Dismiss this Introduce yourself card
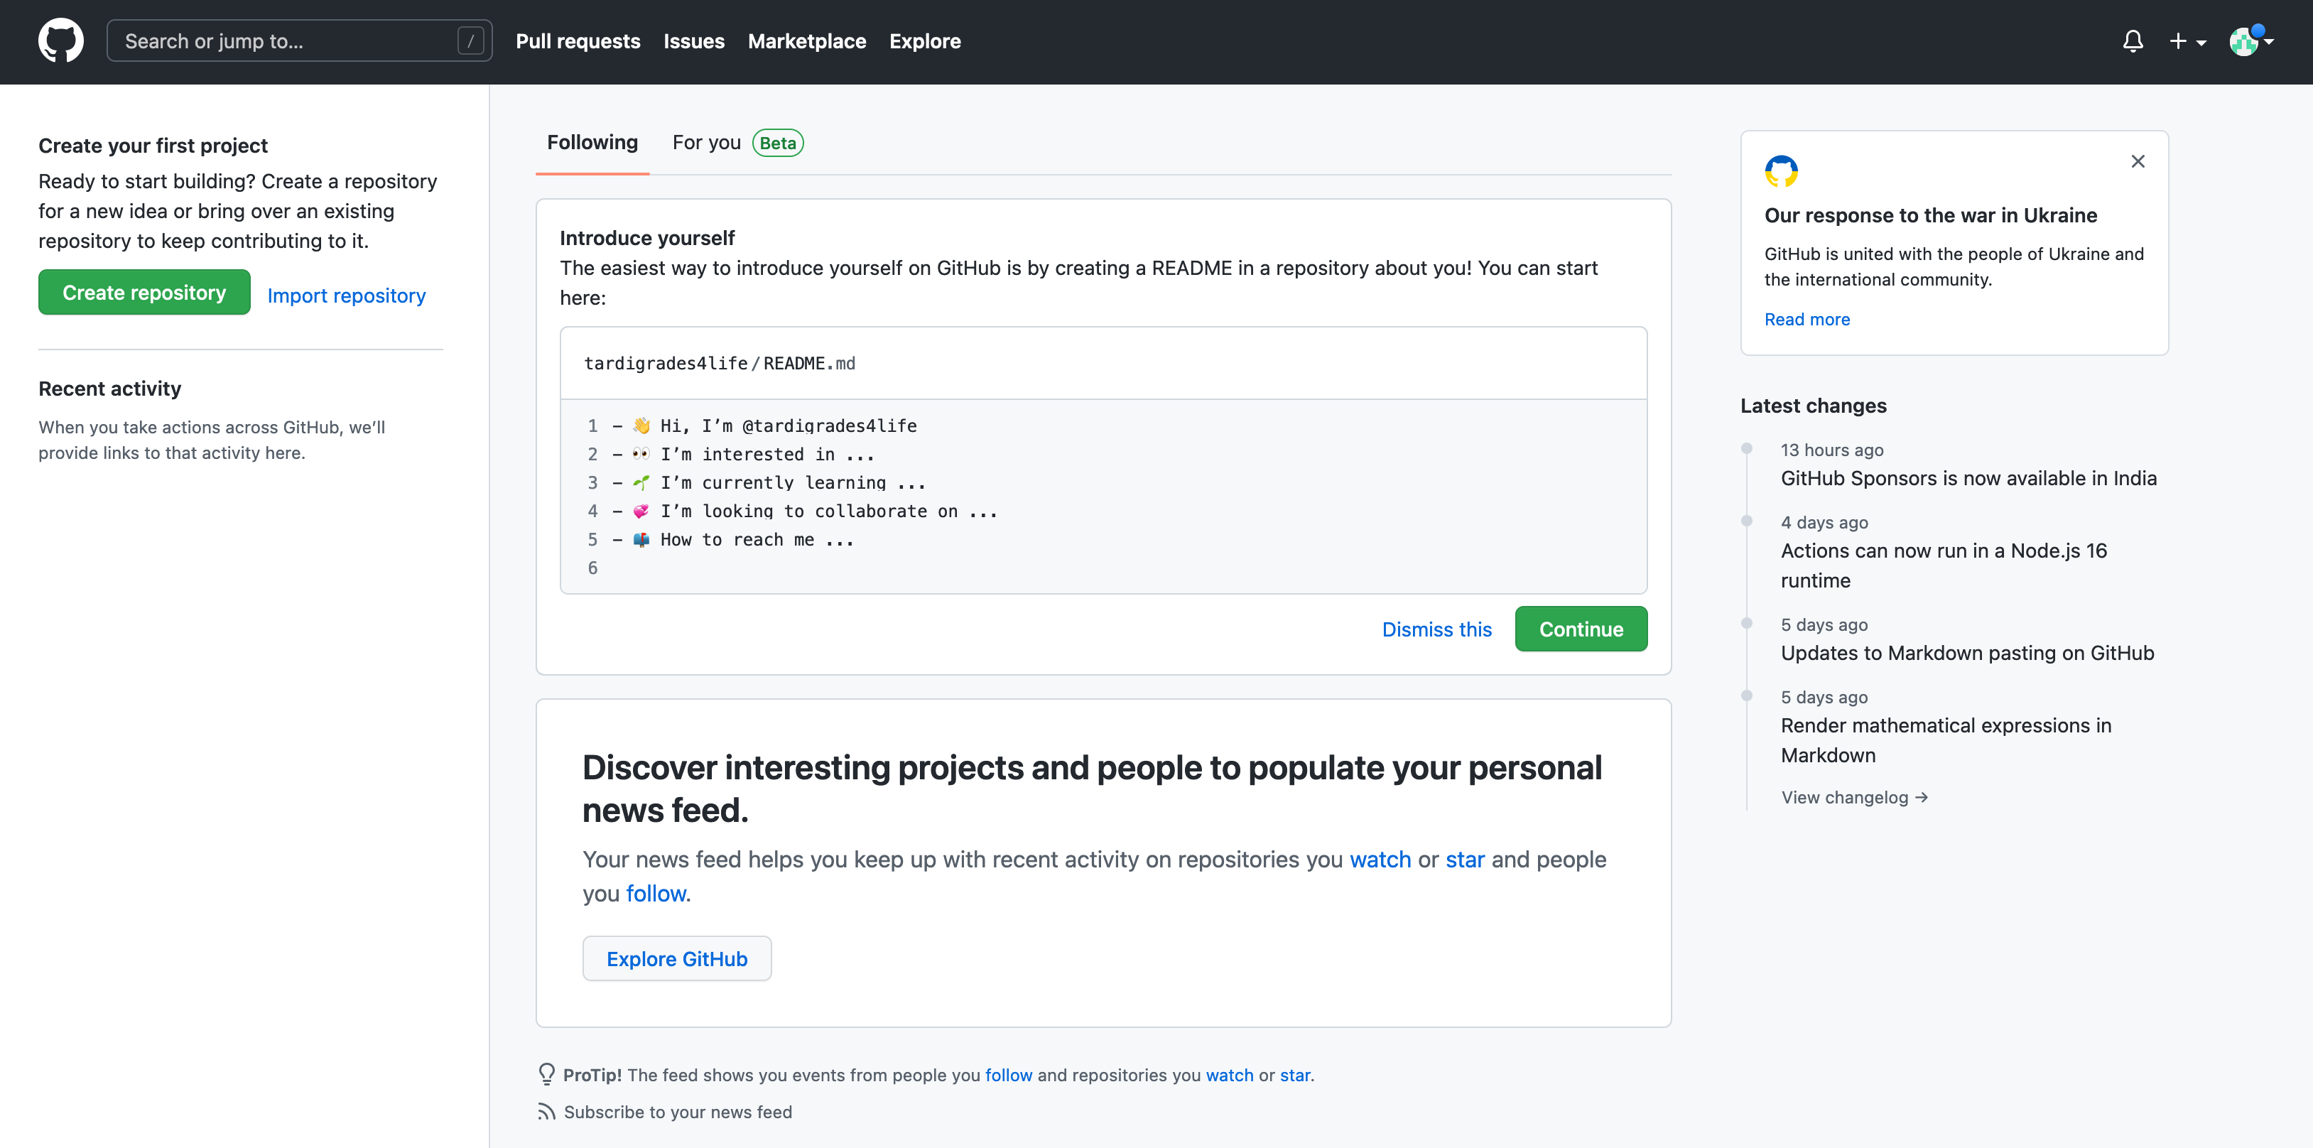The width and height of the screenshot is (2313, 1148). pyautogui.click(x=1436, y=629)
